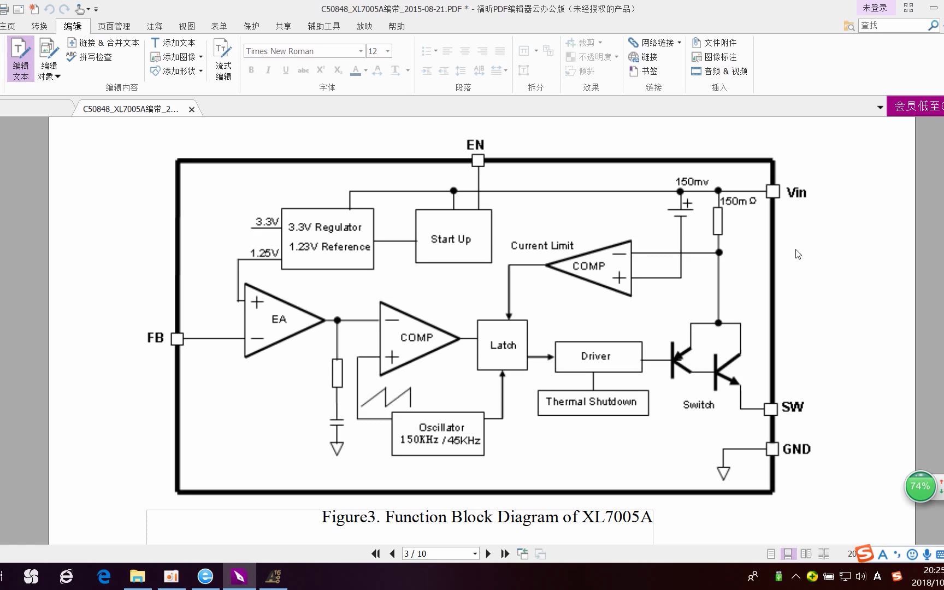This screenshot has width=944, height=590.
Task: Go to last page button
Action: pos(505,554)
